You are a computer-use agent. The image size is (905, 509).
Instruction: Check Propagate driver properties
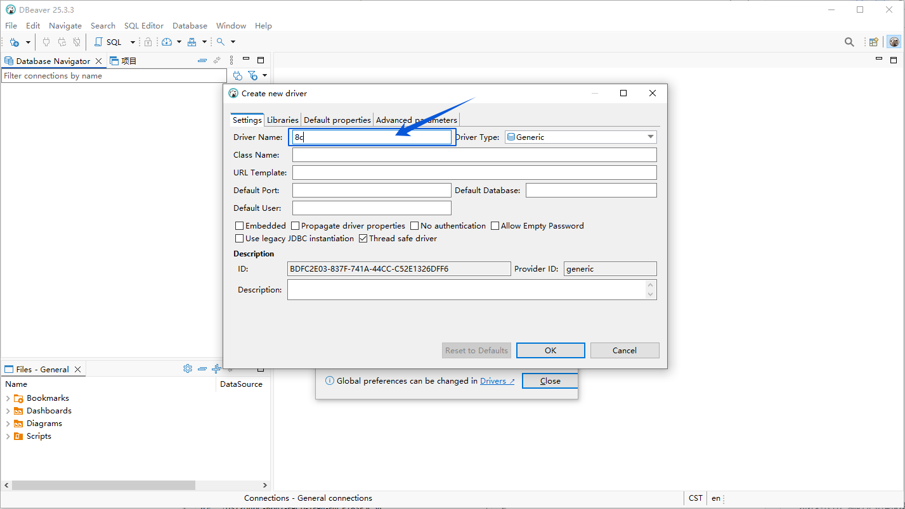click(x=296, y=226)
